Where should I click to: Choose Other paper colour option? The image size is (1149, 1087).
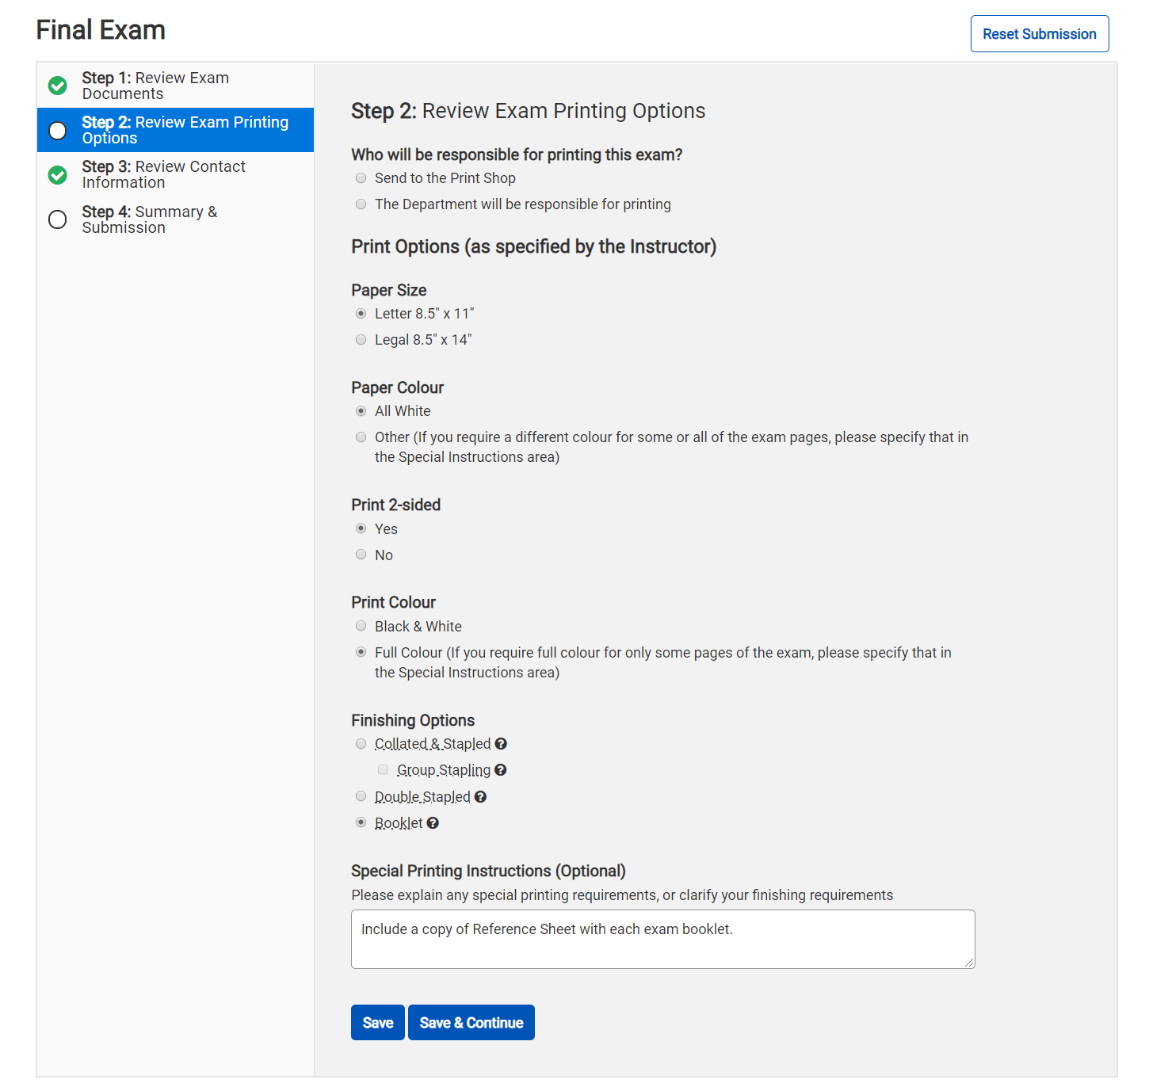pos(361,437)
